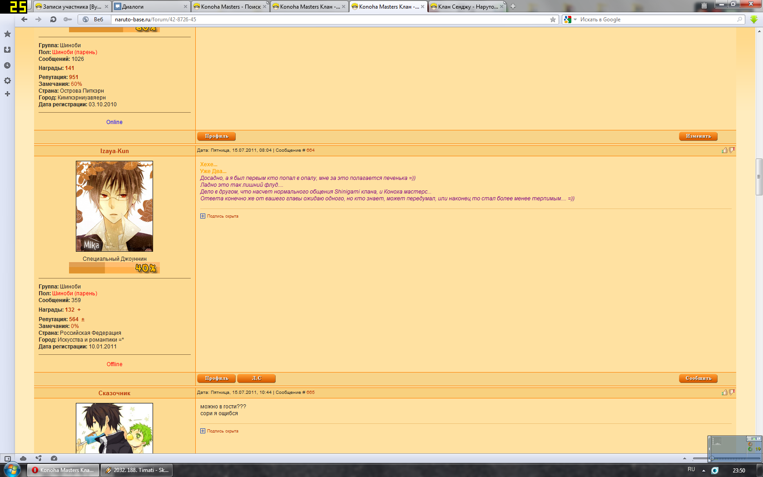This screenshot has height=477, width=763.
Task: Add a new panel with the sidebar plus
Action: pos(7,94)
